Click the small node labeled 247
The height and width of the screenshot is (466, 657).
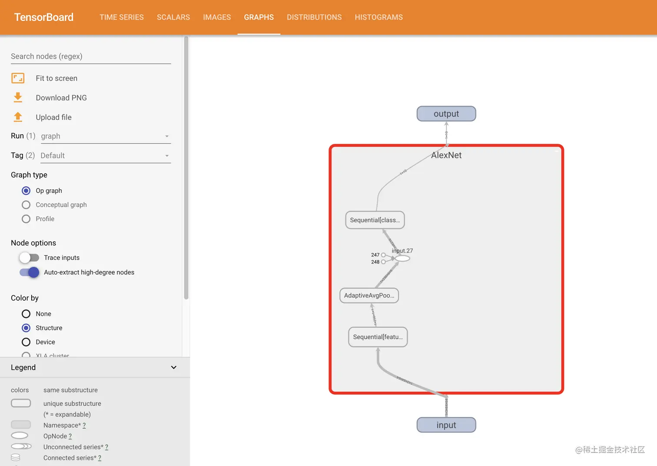[383, 255]
